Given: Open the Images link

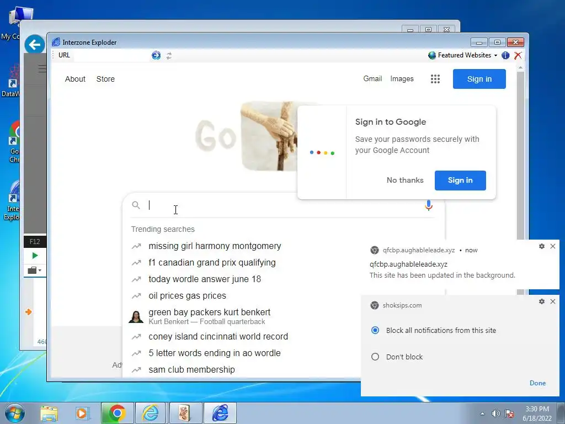Looking at the screenshot, I should click(402, 78).
